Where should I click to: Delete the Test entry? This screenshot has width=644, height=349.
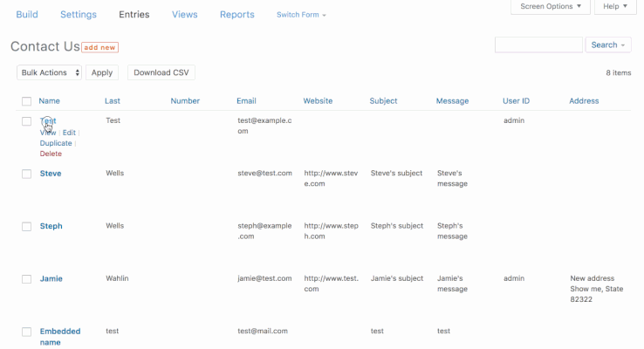pyautogui.click(x=51, y=154)
